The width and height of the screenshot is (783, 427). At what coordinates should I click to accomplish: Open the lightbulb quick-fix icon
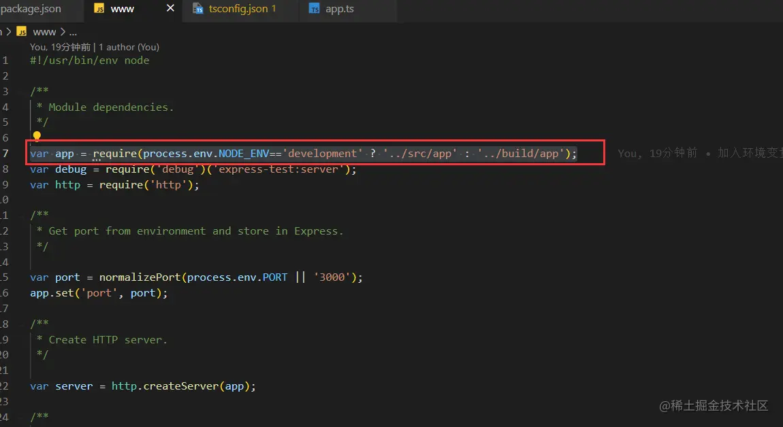point(37,136)
